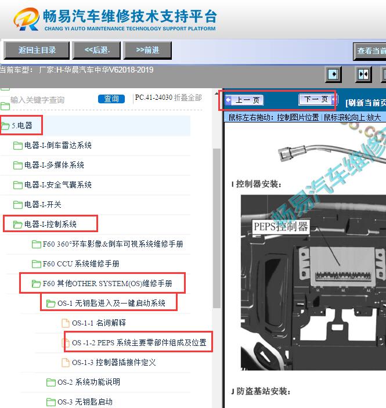Click the single-arrow panel layout icon
386x408 pixels.
333,74
